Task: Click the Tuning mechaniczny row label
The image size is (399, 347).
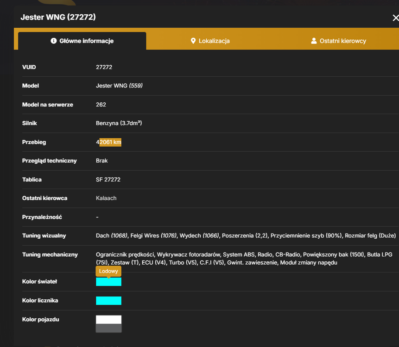Action: tap(50, 254)
